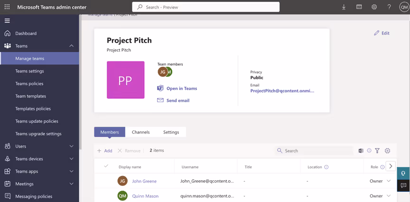This screenshot has height=202, width=410.
Task: Click the Send email link
Action: tap(178, 100)
